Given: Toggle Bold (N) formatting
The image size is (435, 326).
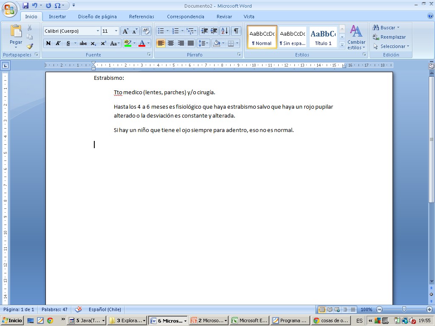Looking at the screenshot, I should click(48, 43).
